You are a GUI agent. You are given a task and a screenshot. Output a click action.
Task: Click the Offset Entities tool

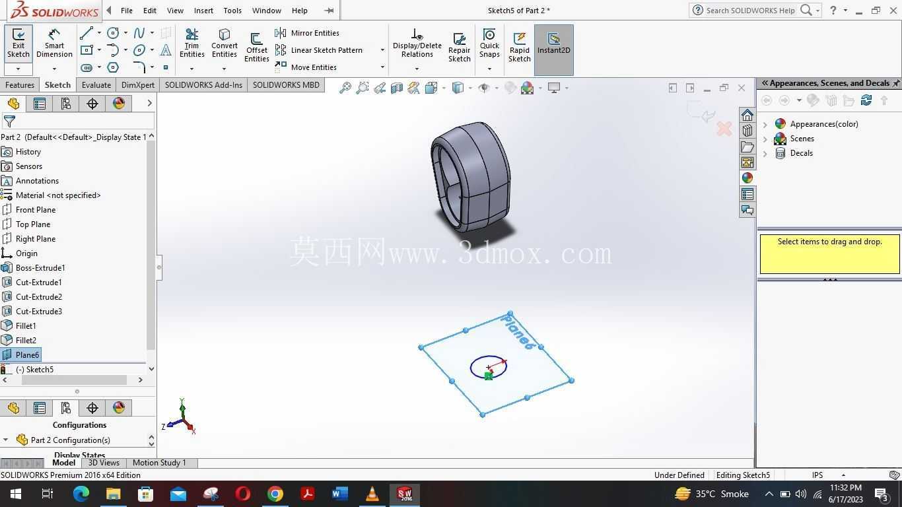pyautogui.click(x=256, y=48)
